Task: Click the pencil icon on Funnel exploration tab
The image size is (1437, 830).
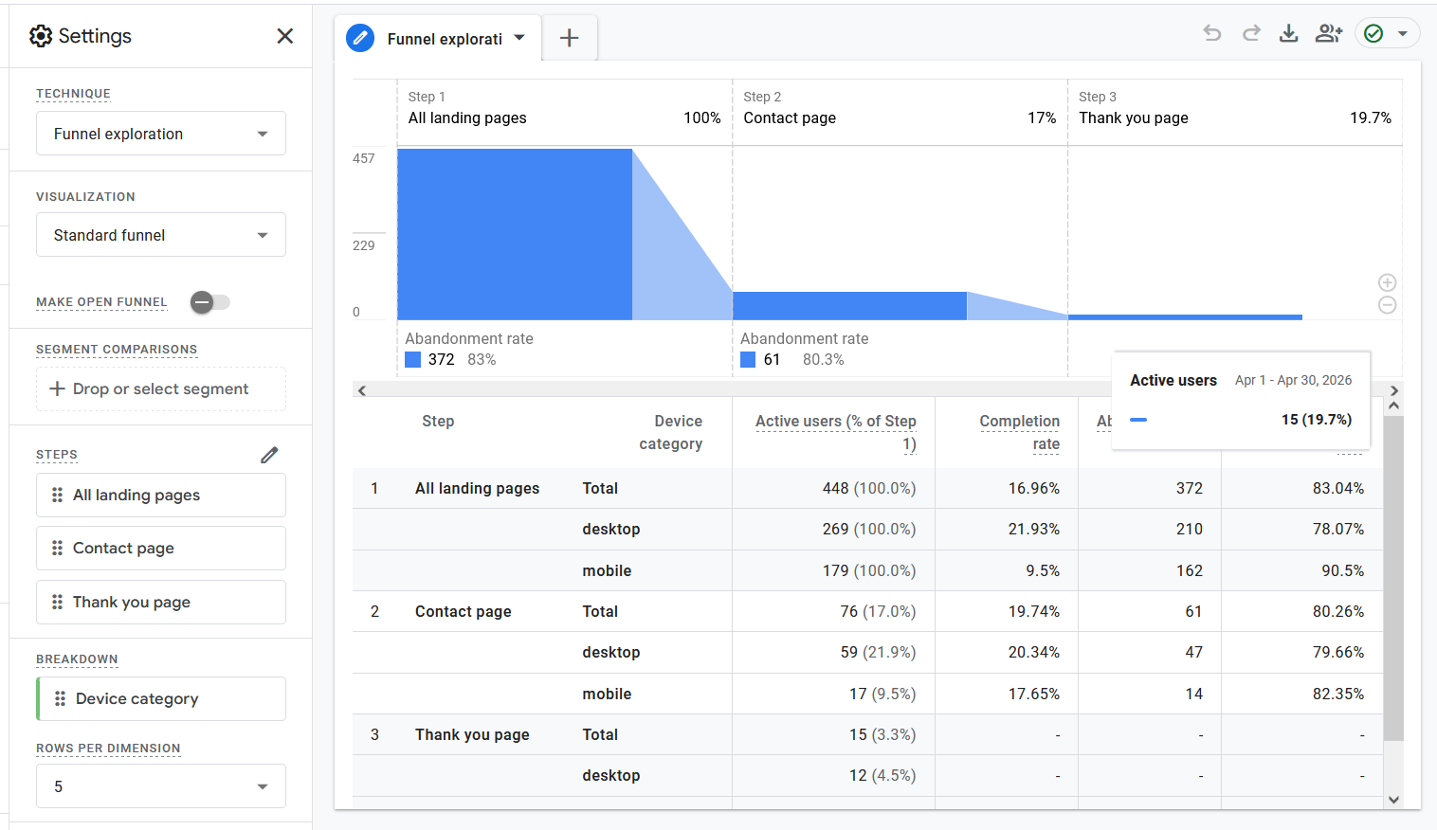Action: [x=360, y=38]
